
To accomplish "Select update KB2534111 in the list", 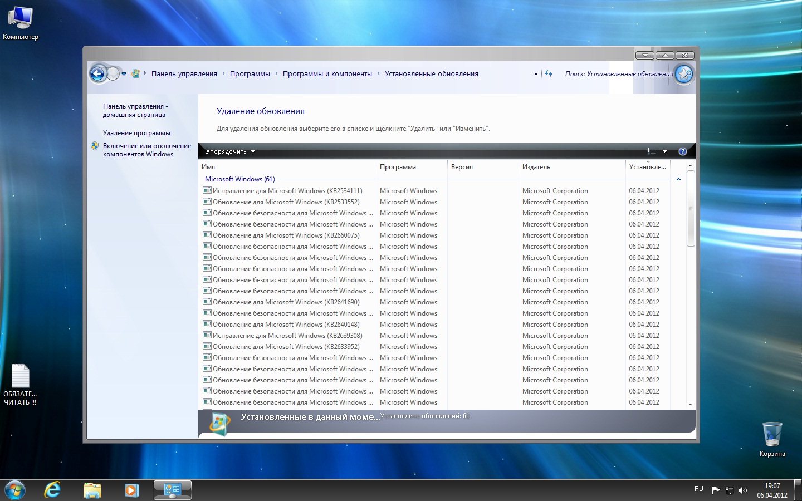I will coord(287,191).
